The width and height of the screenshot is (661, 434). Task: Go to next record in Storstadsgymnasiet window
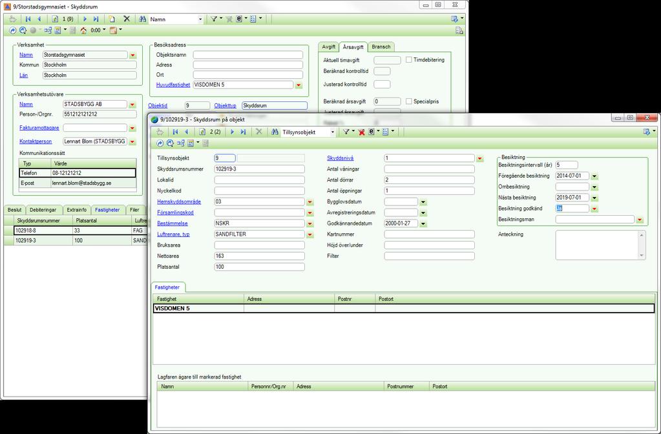(85, 19)
